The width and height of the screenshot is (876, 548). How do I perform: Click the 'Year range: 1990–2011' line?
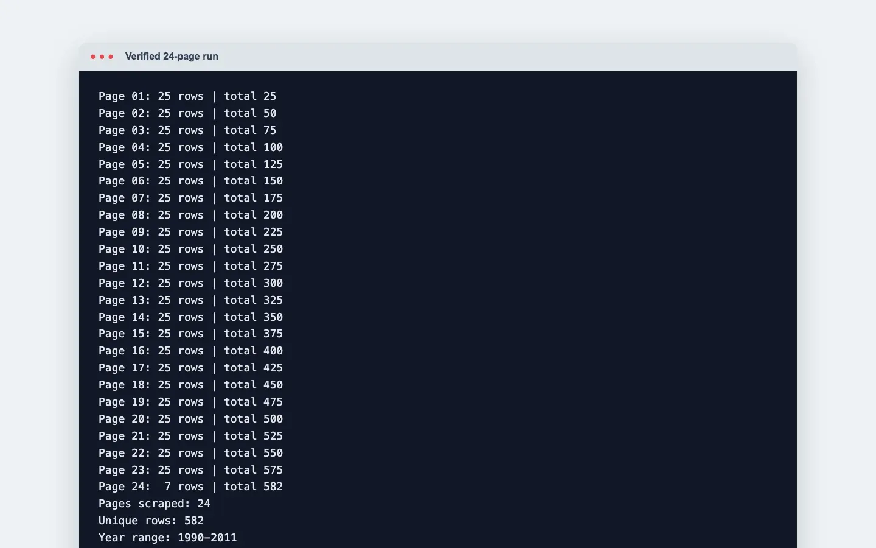pyautogui.click(x=168, y=538)
